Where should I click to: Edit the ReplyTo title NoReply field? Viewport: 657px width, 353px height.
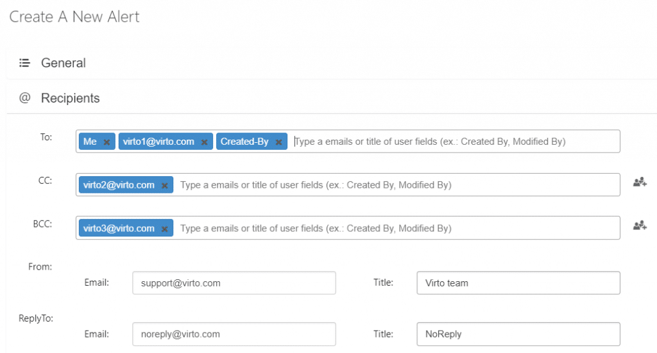tap(518, 334)
